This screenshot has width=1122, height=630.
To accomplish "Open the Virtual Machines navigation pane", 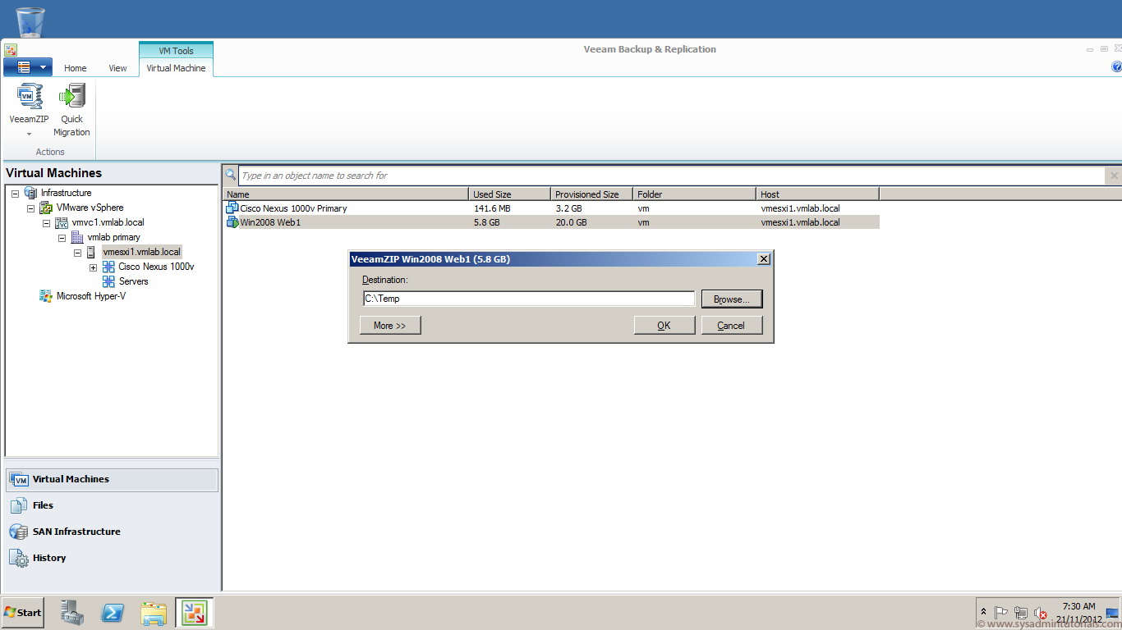I will pyautogui.click(x=113, y=480).
